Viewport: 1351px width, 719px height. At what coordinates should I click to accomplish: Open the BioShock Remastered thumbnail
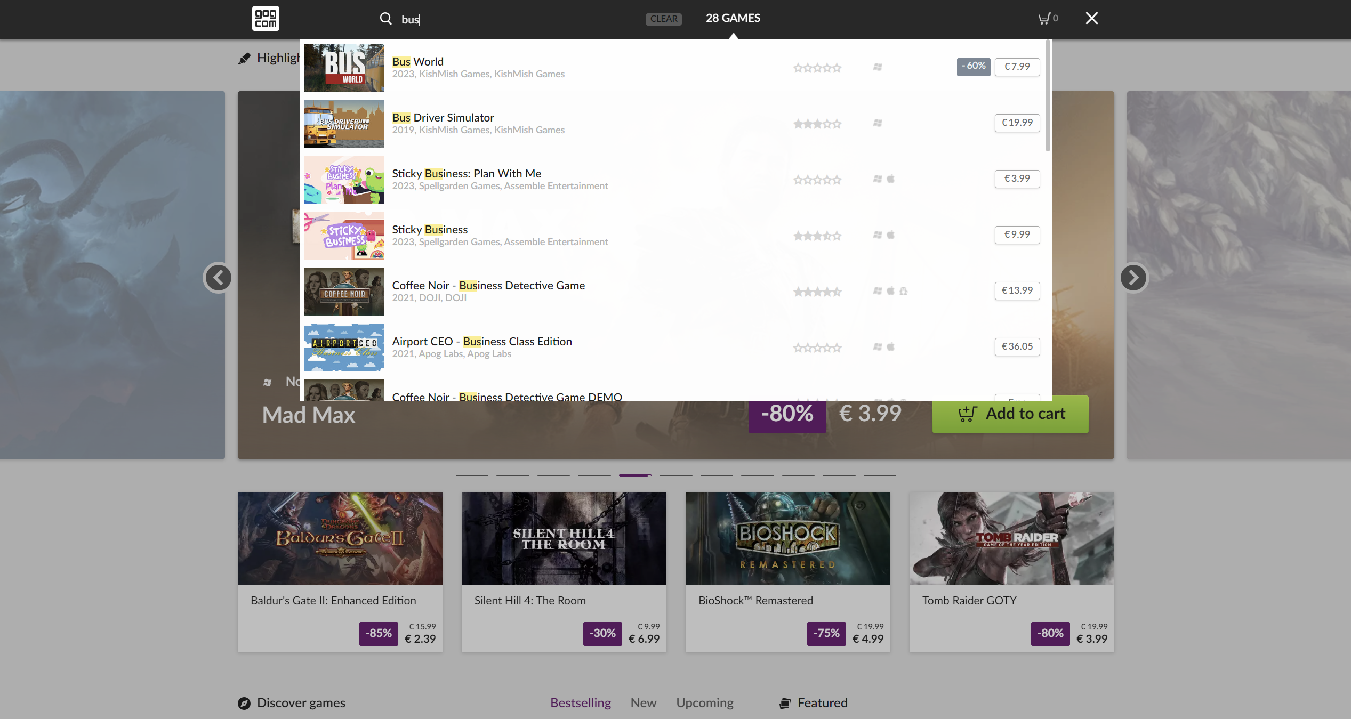[x=787, y=538]
